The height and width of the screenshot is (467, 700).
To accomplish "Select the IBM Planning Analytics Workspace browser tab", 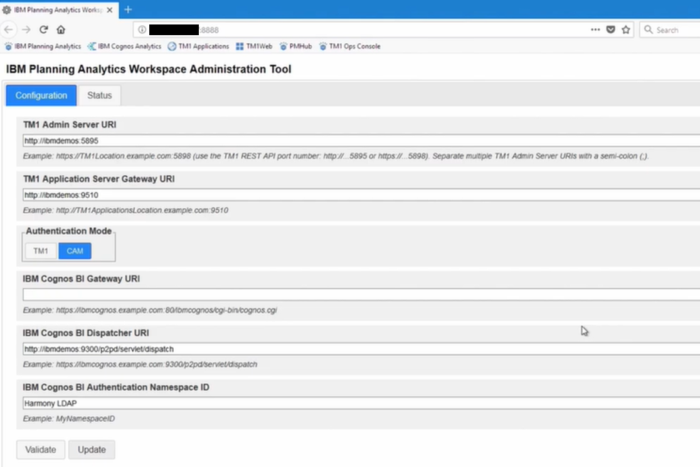I will point(58,9).
